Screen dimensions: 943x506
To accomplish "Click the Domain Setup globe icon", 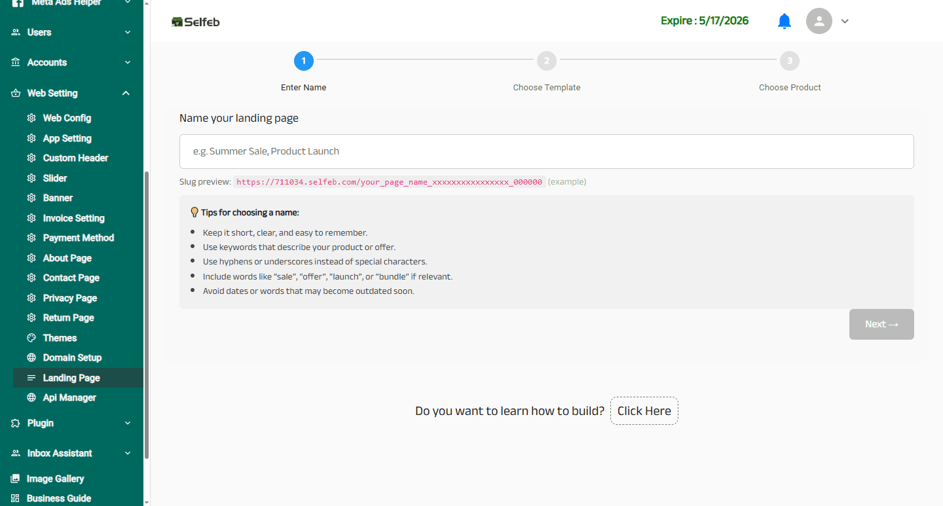I will tap(31, 358).
